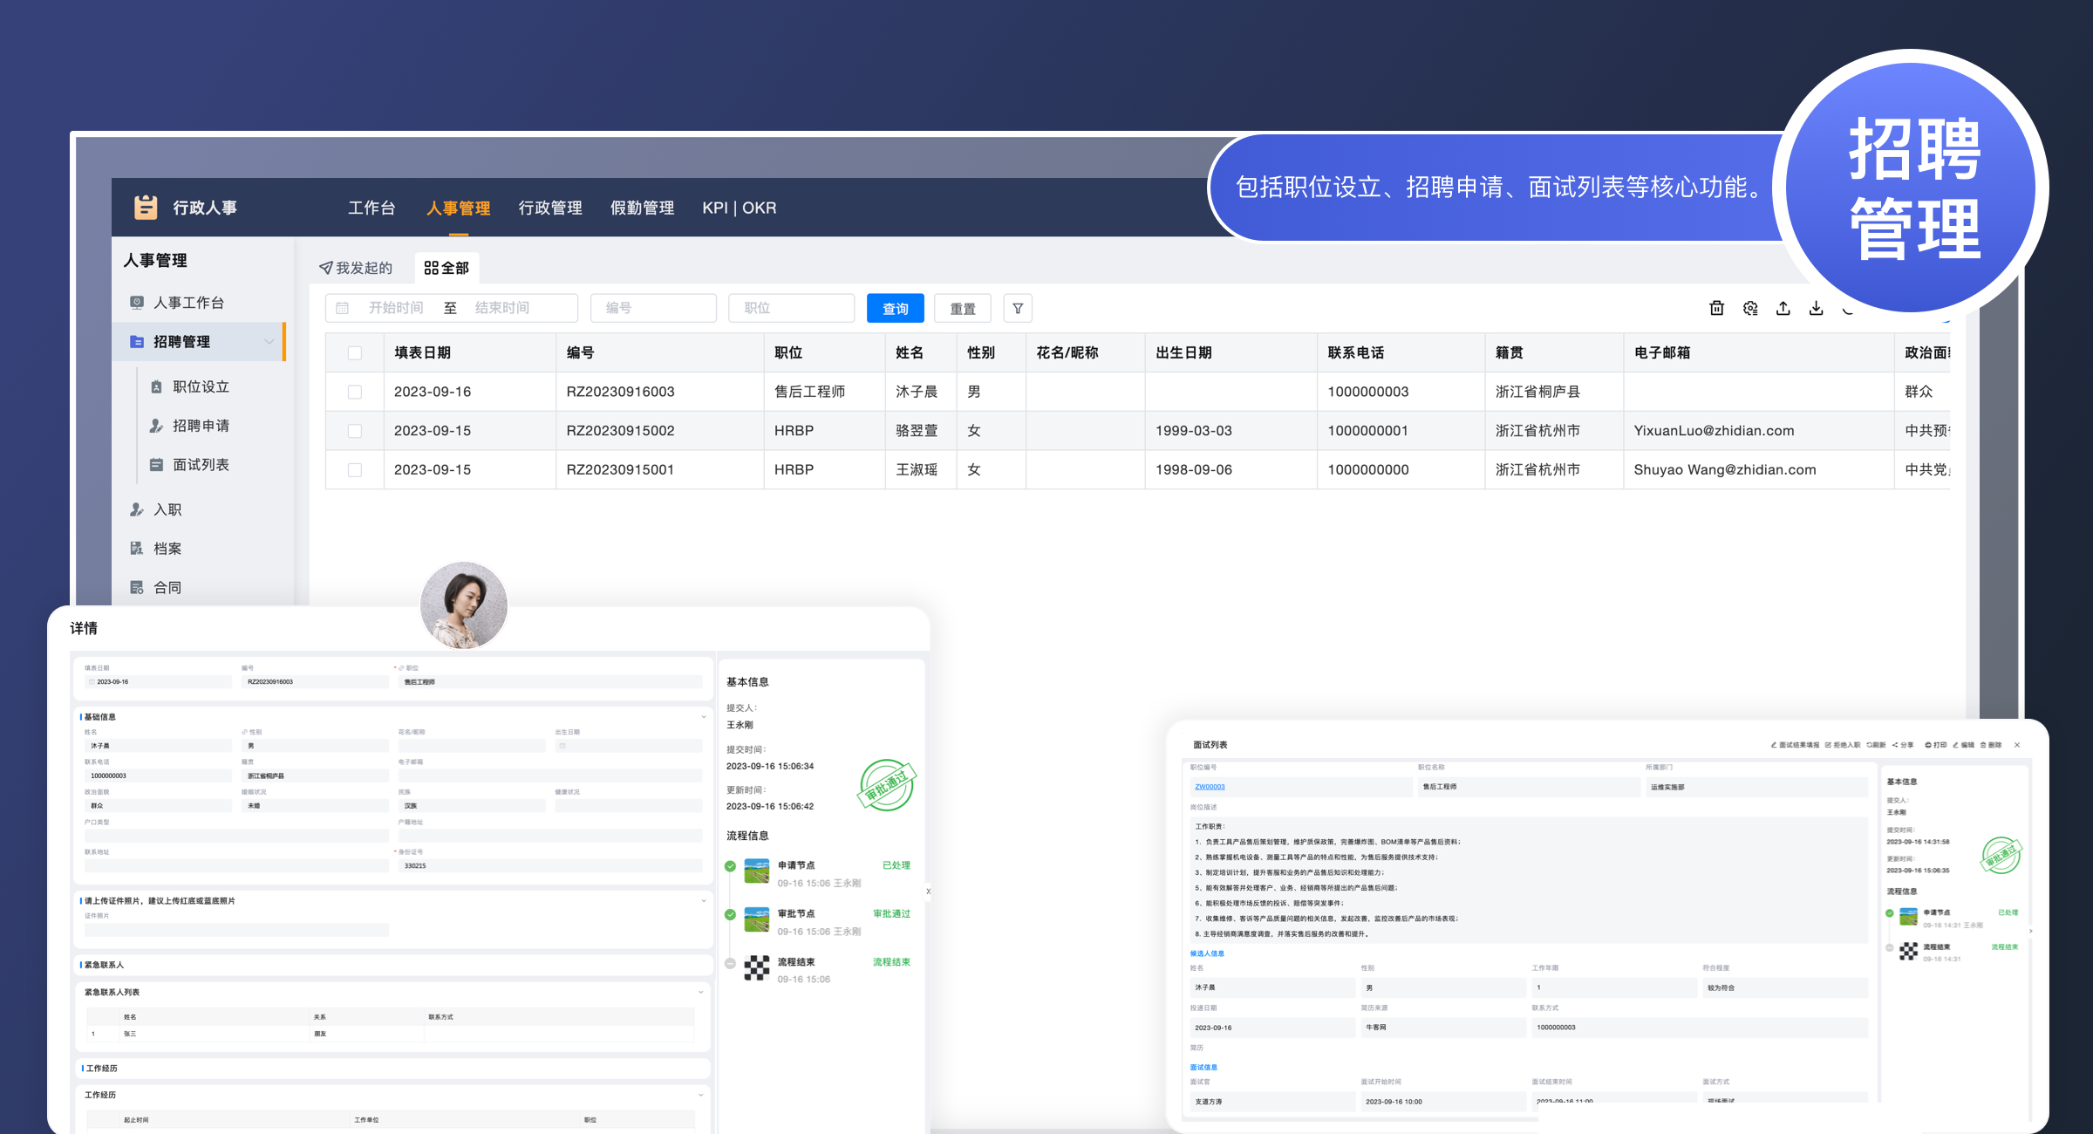Click the upload export icon
Image resolution: width=2093 pixels, height=1134 pixels.
(x=1783, y=308)
